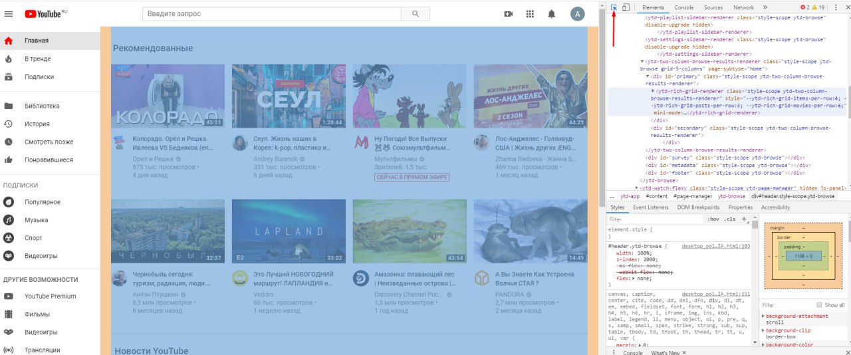The width and height of the screenshot is (851, 355).
Task: Toggle the :hov element state button
Action: tap(714, 219)
